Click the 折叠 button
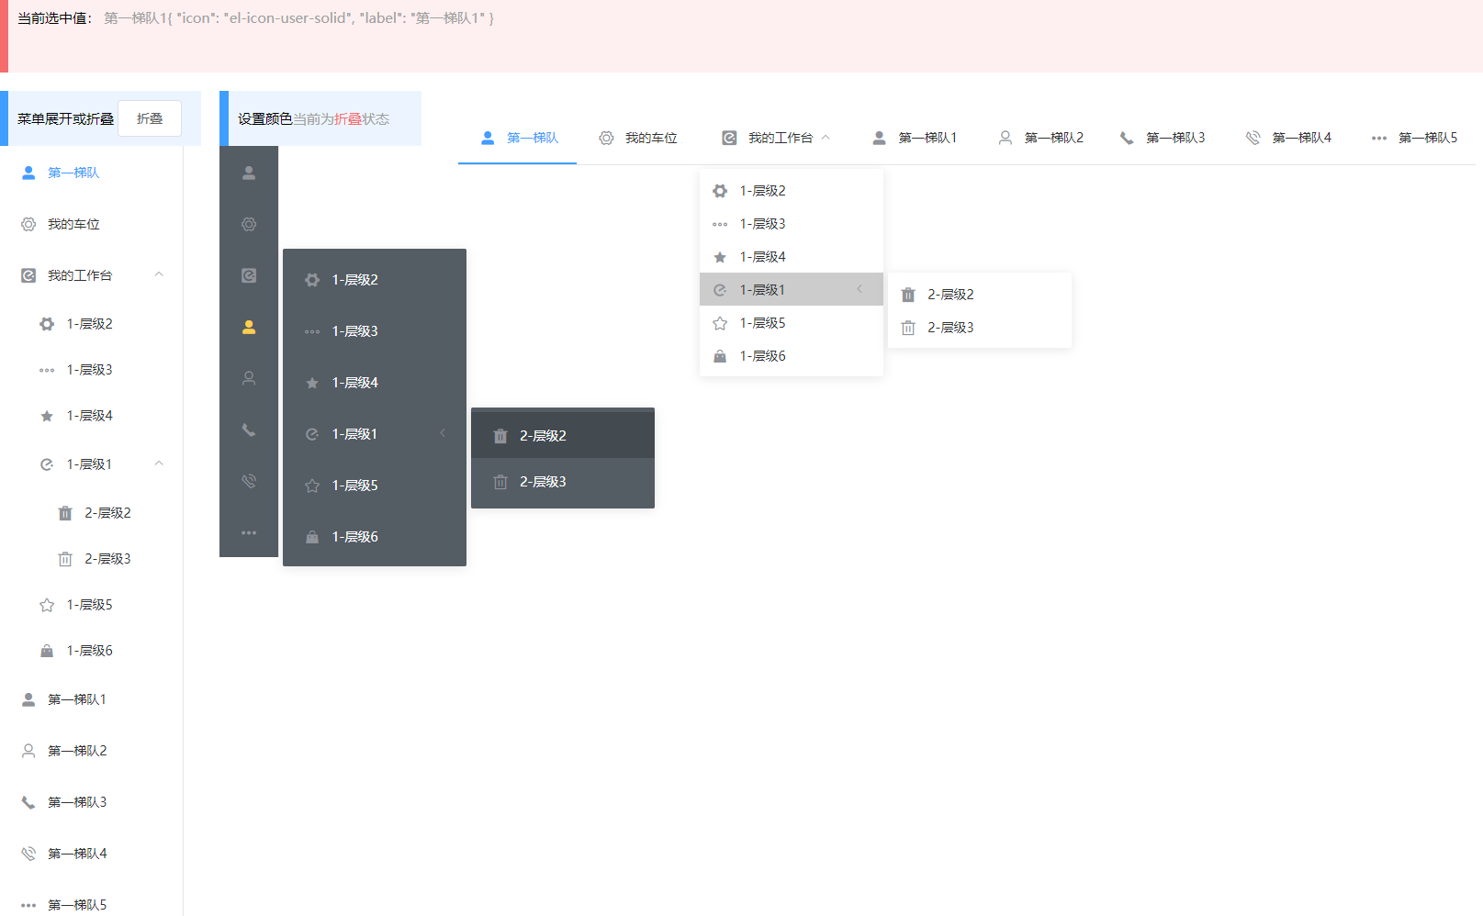1483x916 pixels. click(150, 118)
